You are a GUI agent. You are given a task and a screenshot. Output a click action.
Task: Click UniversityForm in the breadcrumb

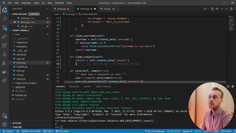pos(89,14)
